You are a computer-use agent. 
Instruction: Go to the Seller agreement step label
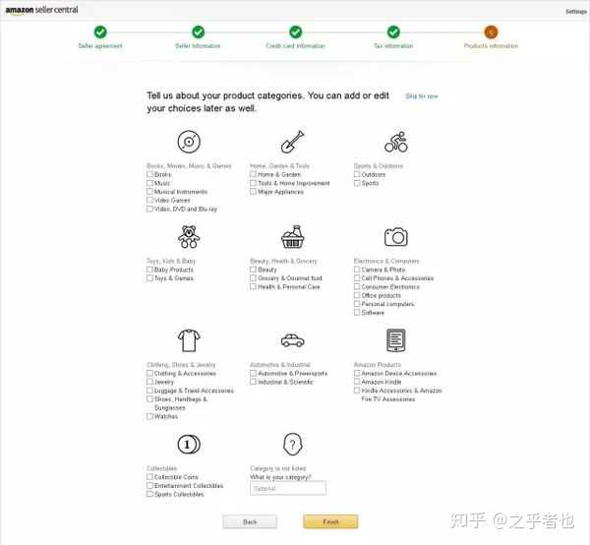coord(100,46)
